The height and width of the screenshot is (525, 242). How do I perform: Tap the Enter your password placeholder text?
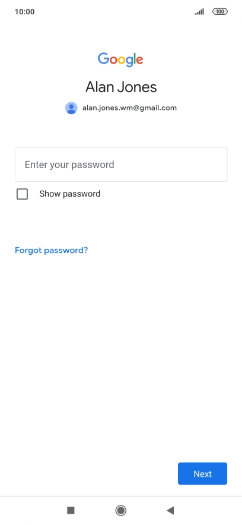pyautogui.click(x=69, y=165)
